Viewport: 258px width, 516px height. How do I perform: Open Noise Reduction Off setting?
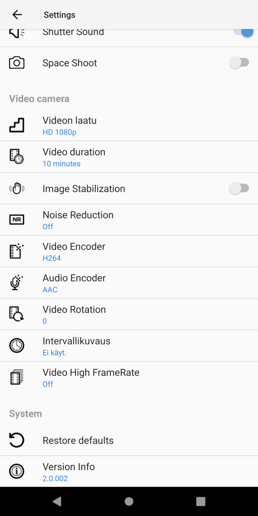[x=129, y=220]
